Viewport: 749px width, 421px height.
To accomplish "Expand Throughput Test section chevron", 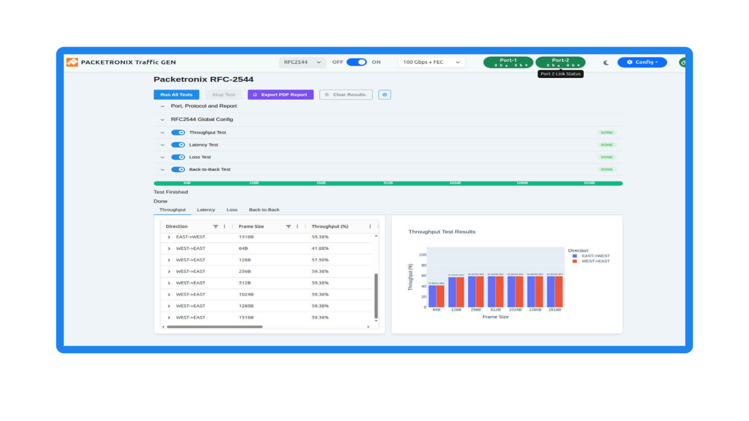I will [x=162, y=133].
